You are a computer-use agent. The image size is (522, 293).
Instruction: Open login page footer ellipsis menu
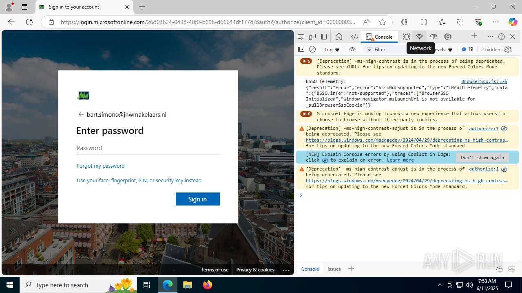286,270
